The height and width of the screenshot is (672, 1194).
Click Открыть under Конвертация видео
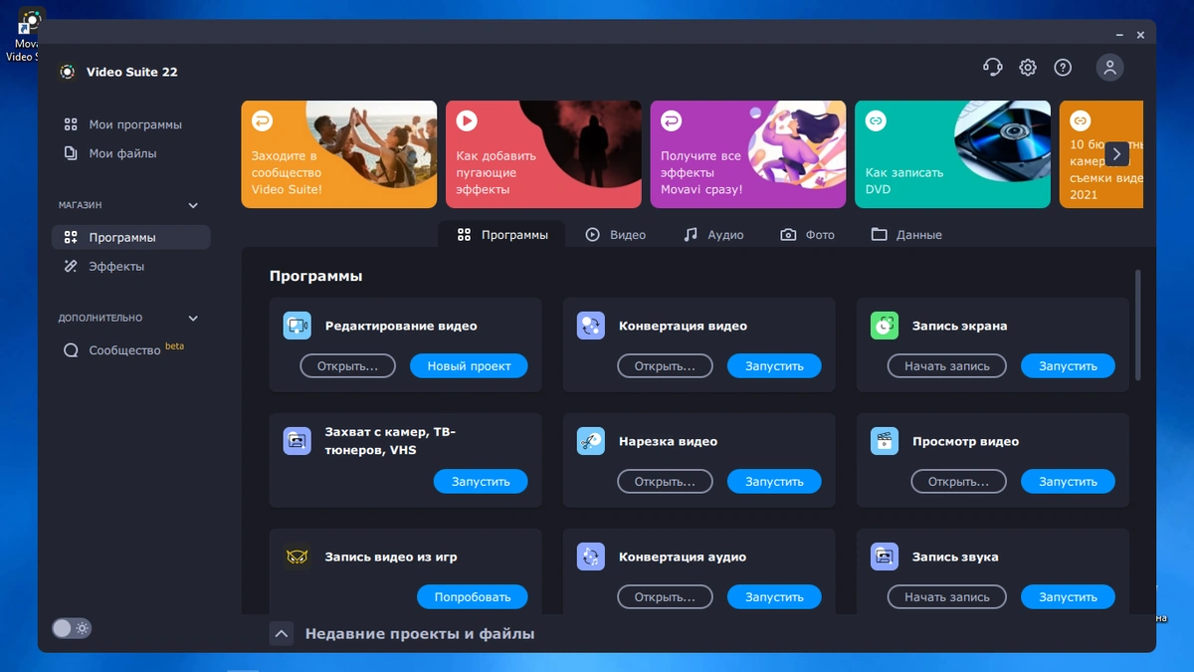[665, 365]
